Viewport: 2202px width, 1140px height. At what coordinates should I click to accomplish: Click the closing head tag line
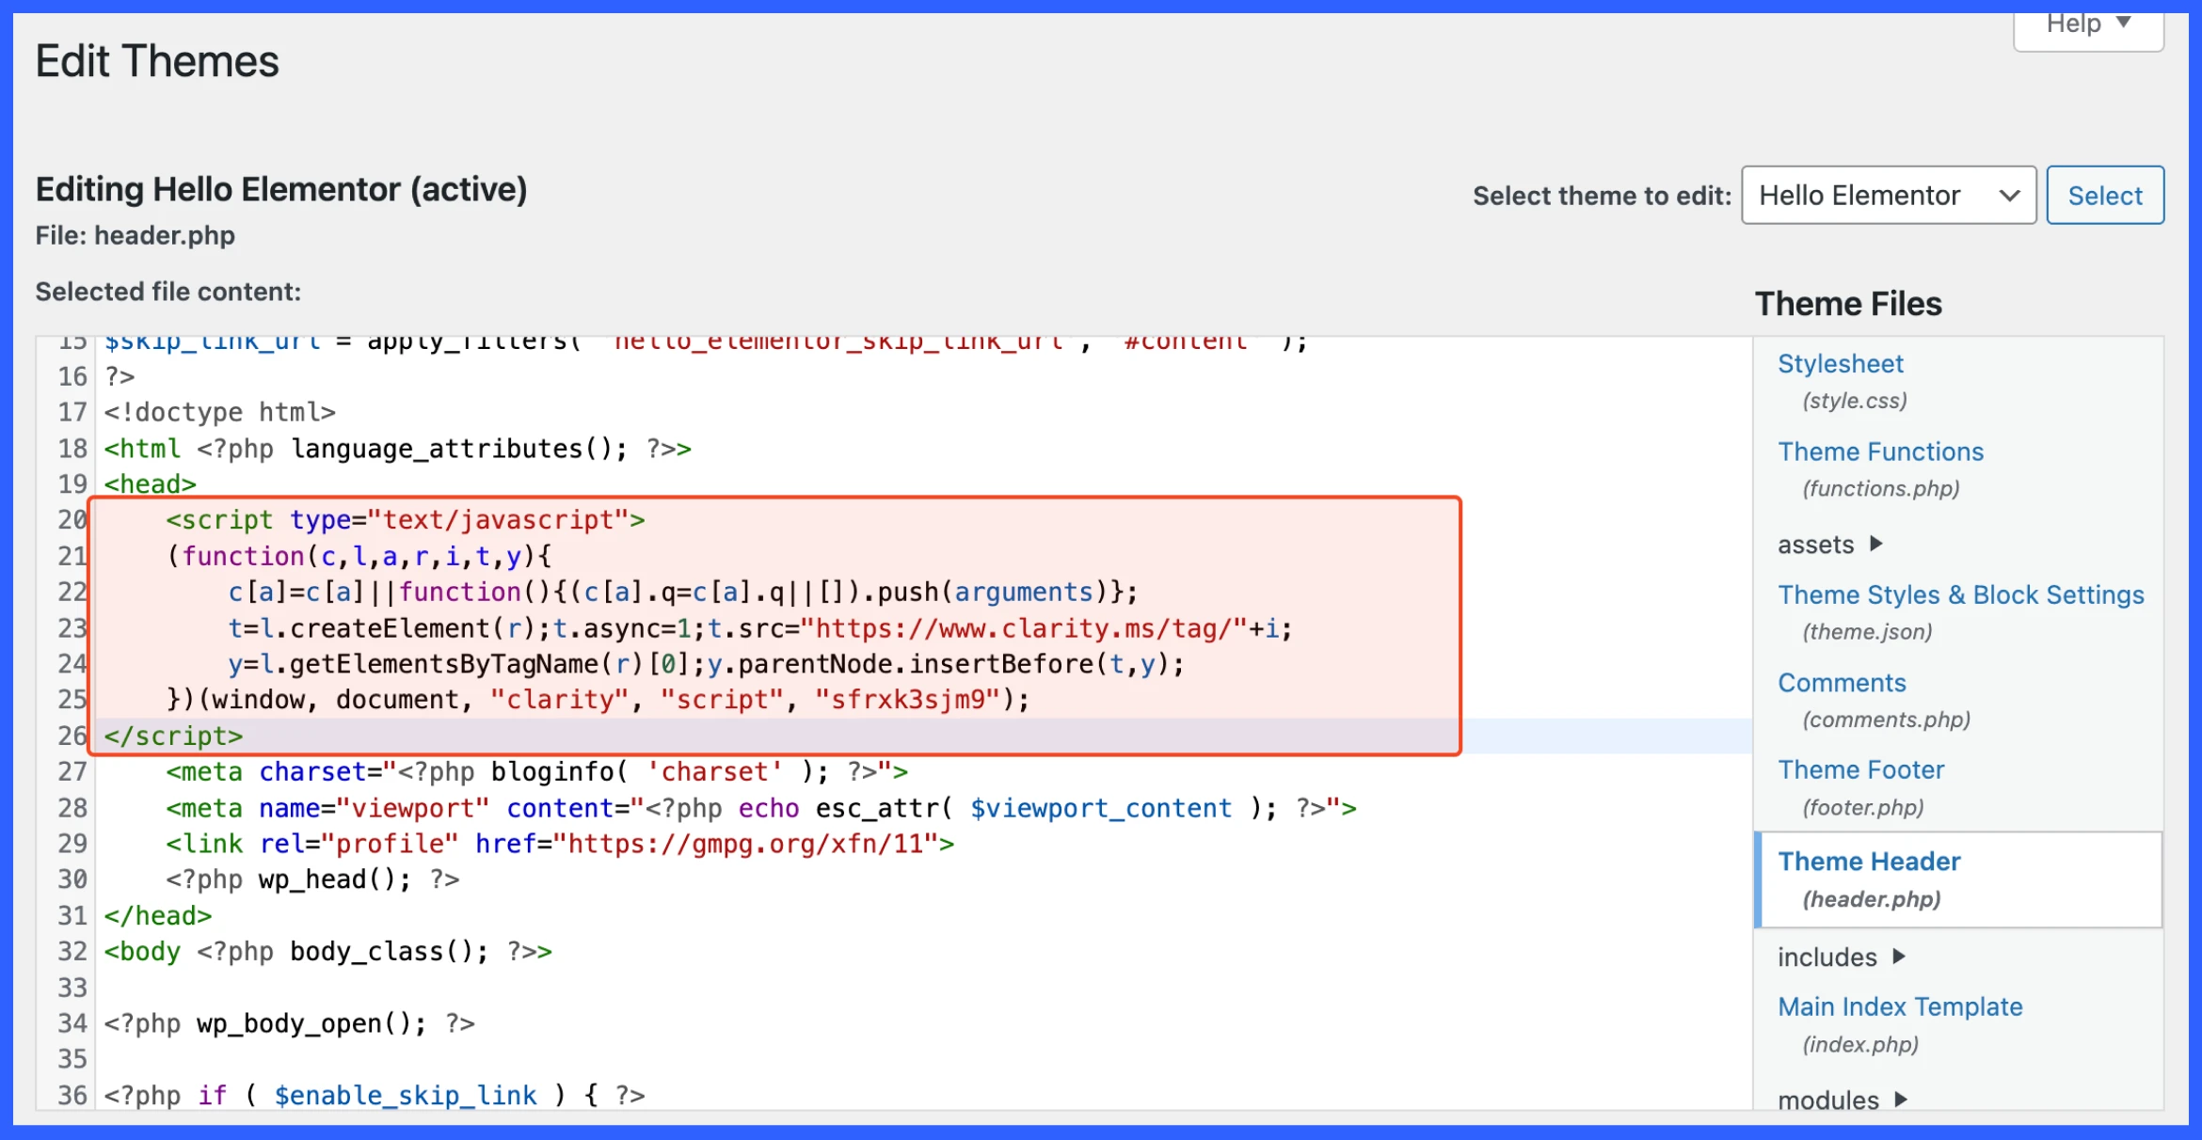[x=157, y=916]
